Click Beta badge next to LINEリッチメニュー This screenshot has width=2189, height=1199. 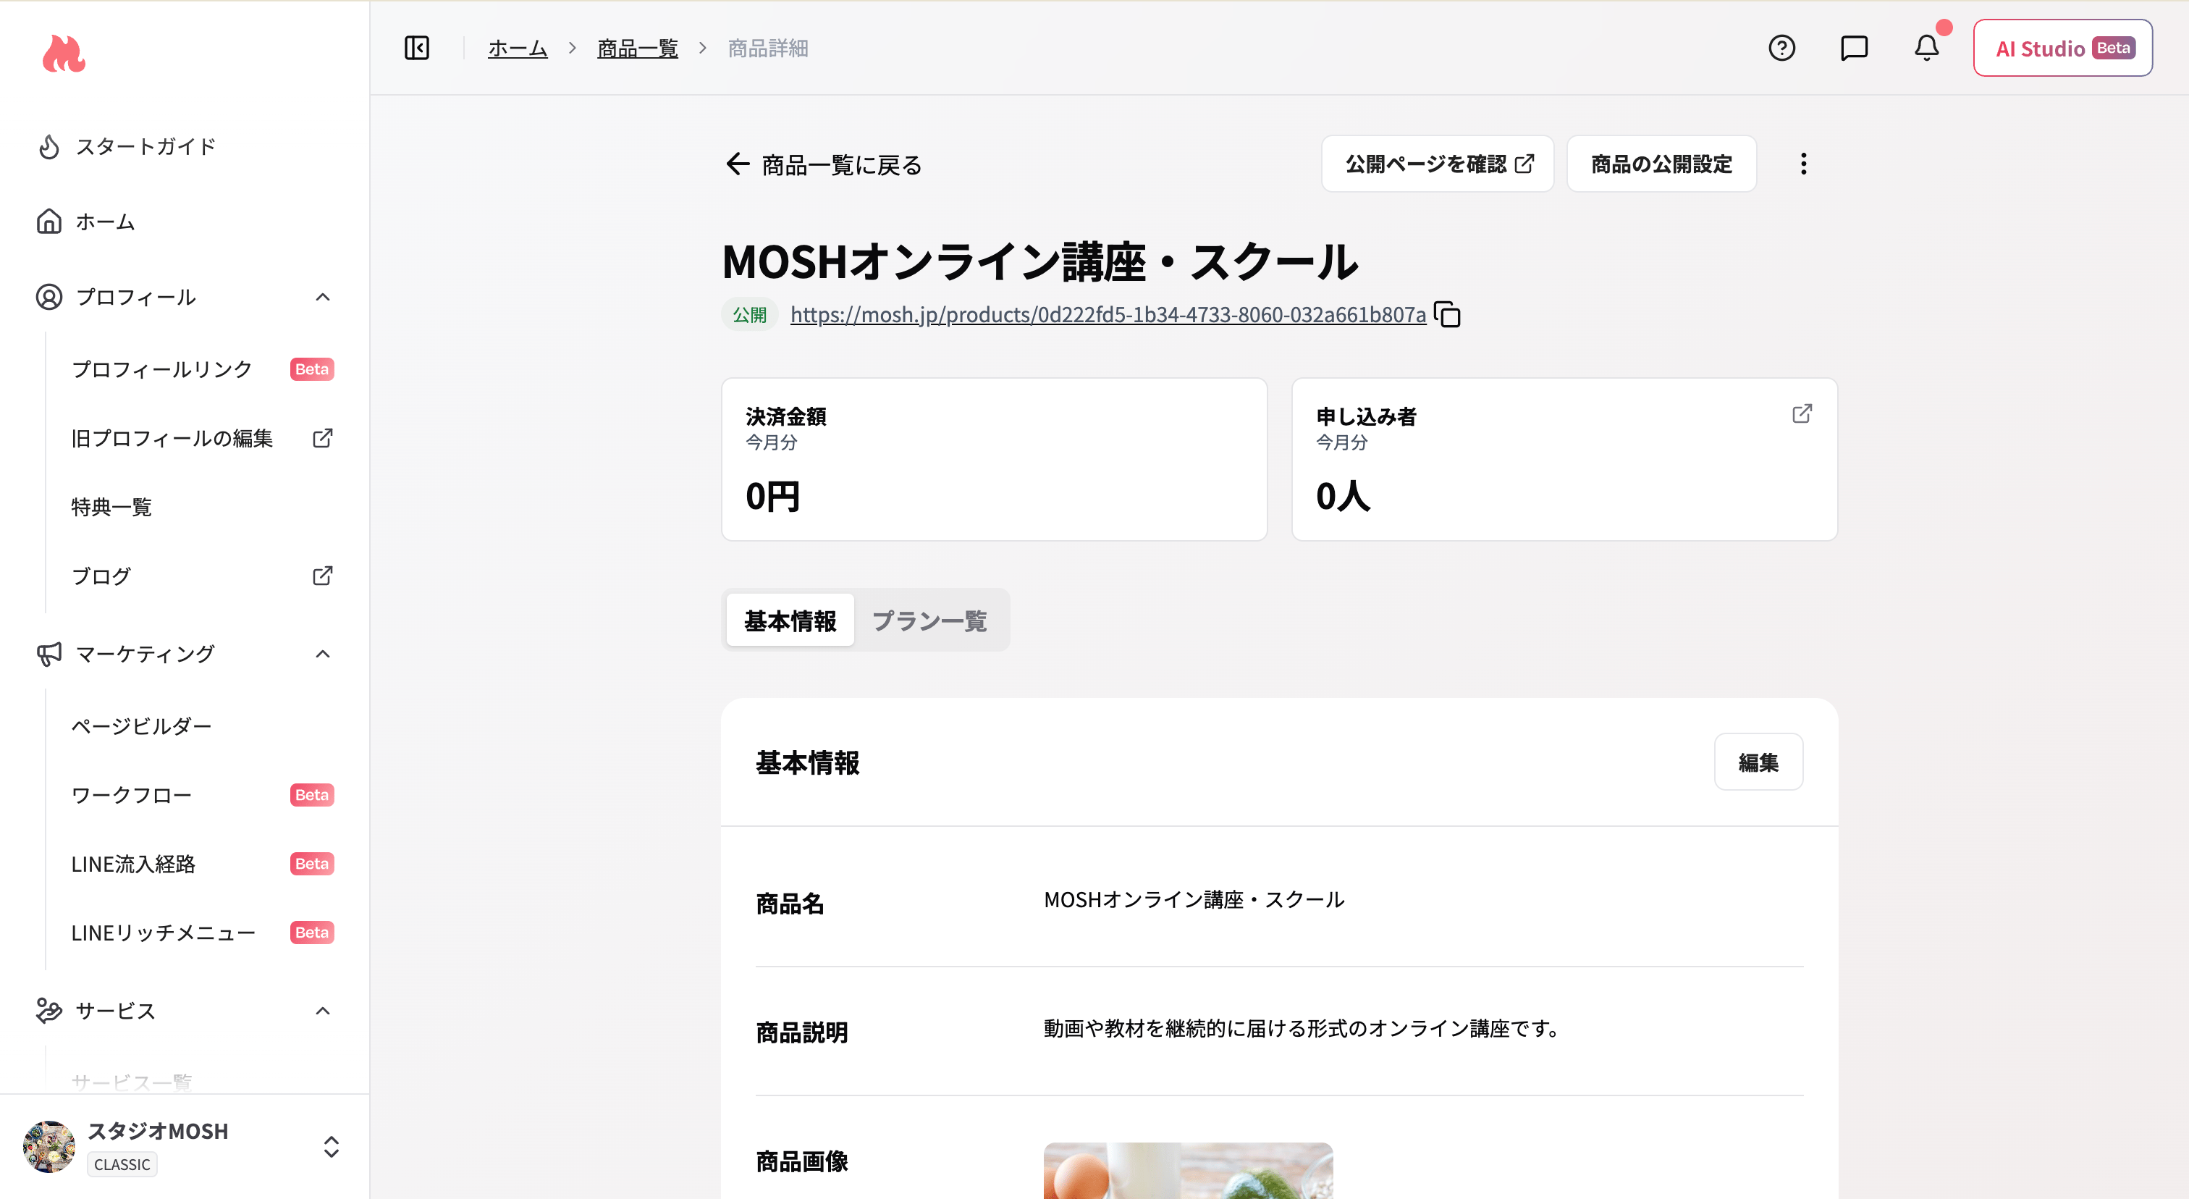[312, 933]
